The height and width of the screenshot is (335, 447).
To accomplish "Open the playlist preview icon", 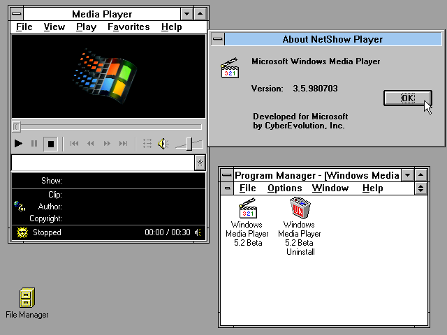I will (147, 144).
